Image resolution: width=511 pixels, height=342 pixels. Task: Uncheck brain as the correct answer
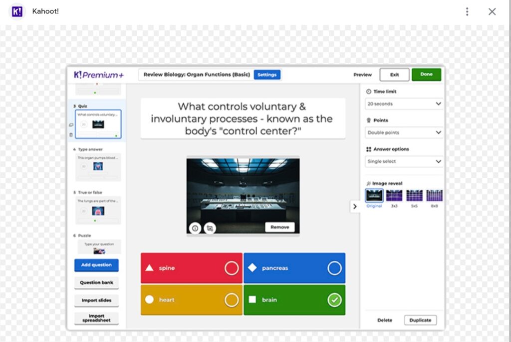[x=334, y=300]
